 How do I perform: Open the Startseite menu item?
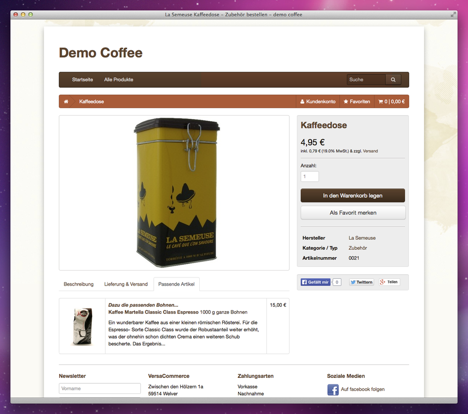(82, 80)
